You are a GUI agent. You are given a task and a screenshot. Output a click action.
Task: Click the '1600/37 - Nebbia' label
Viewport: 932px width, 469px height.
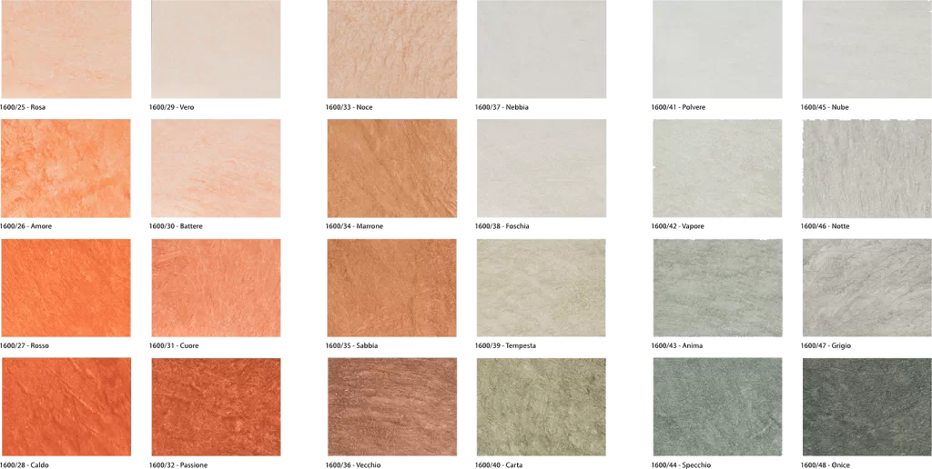tap(501, 107)
